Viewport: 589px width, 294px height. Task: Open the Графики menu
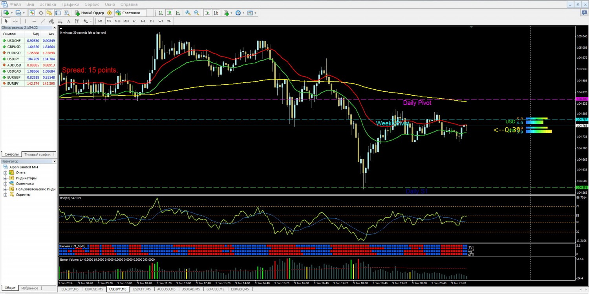70,4
